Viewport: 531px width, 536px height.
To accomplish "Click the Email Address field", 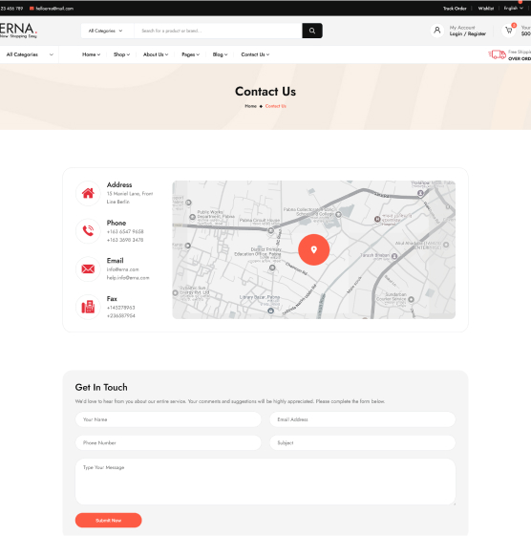I will tap(363, 419).
